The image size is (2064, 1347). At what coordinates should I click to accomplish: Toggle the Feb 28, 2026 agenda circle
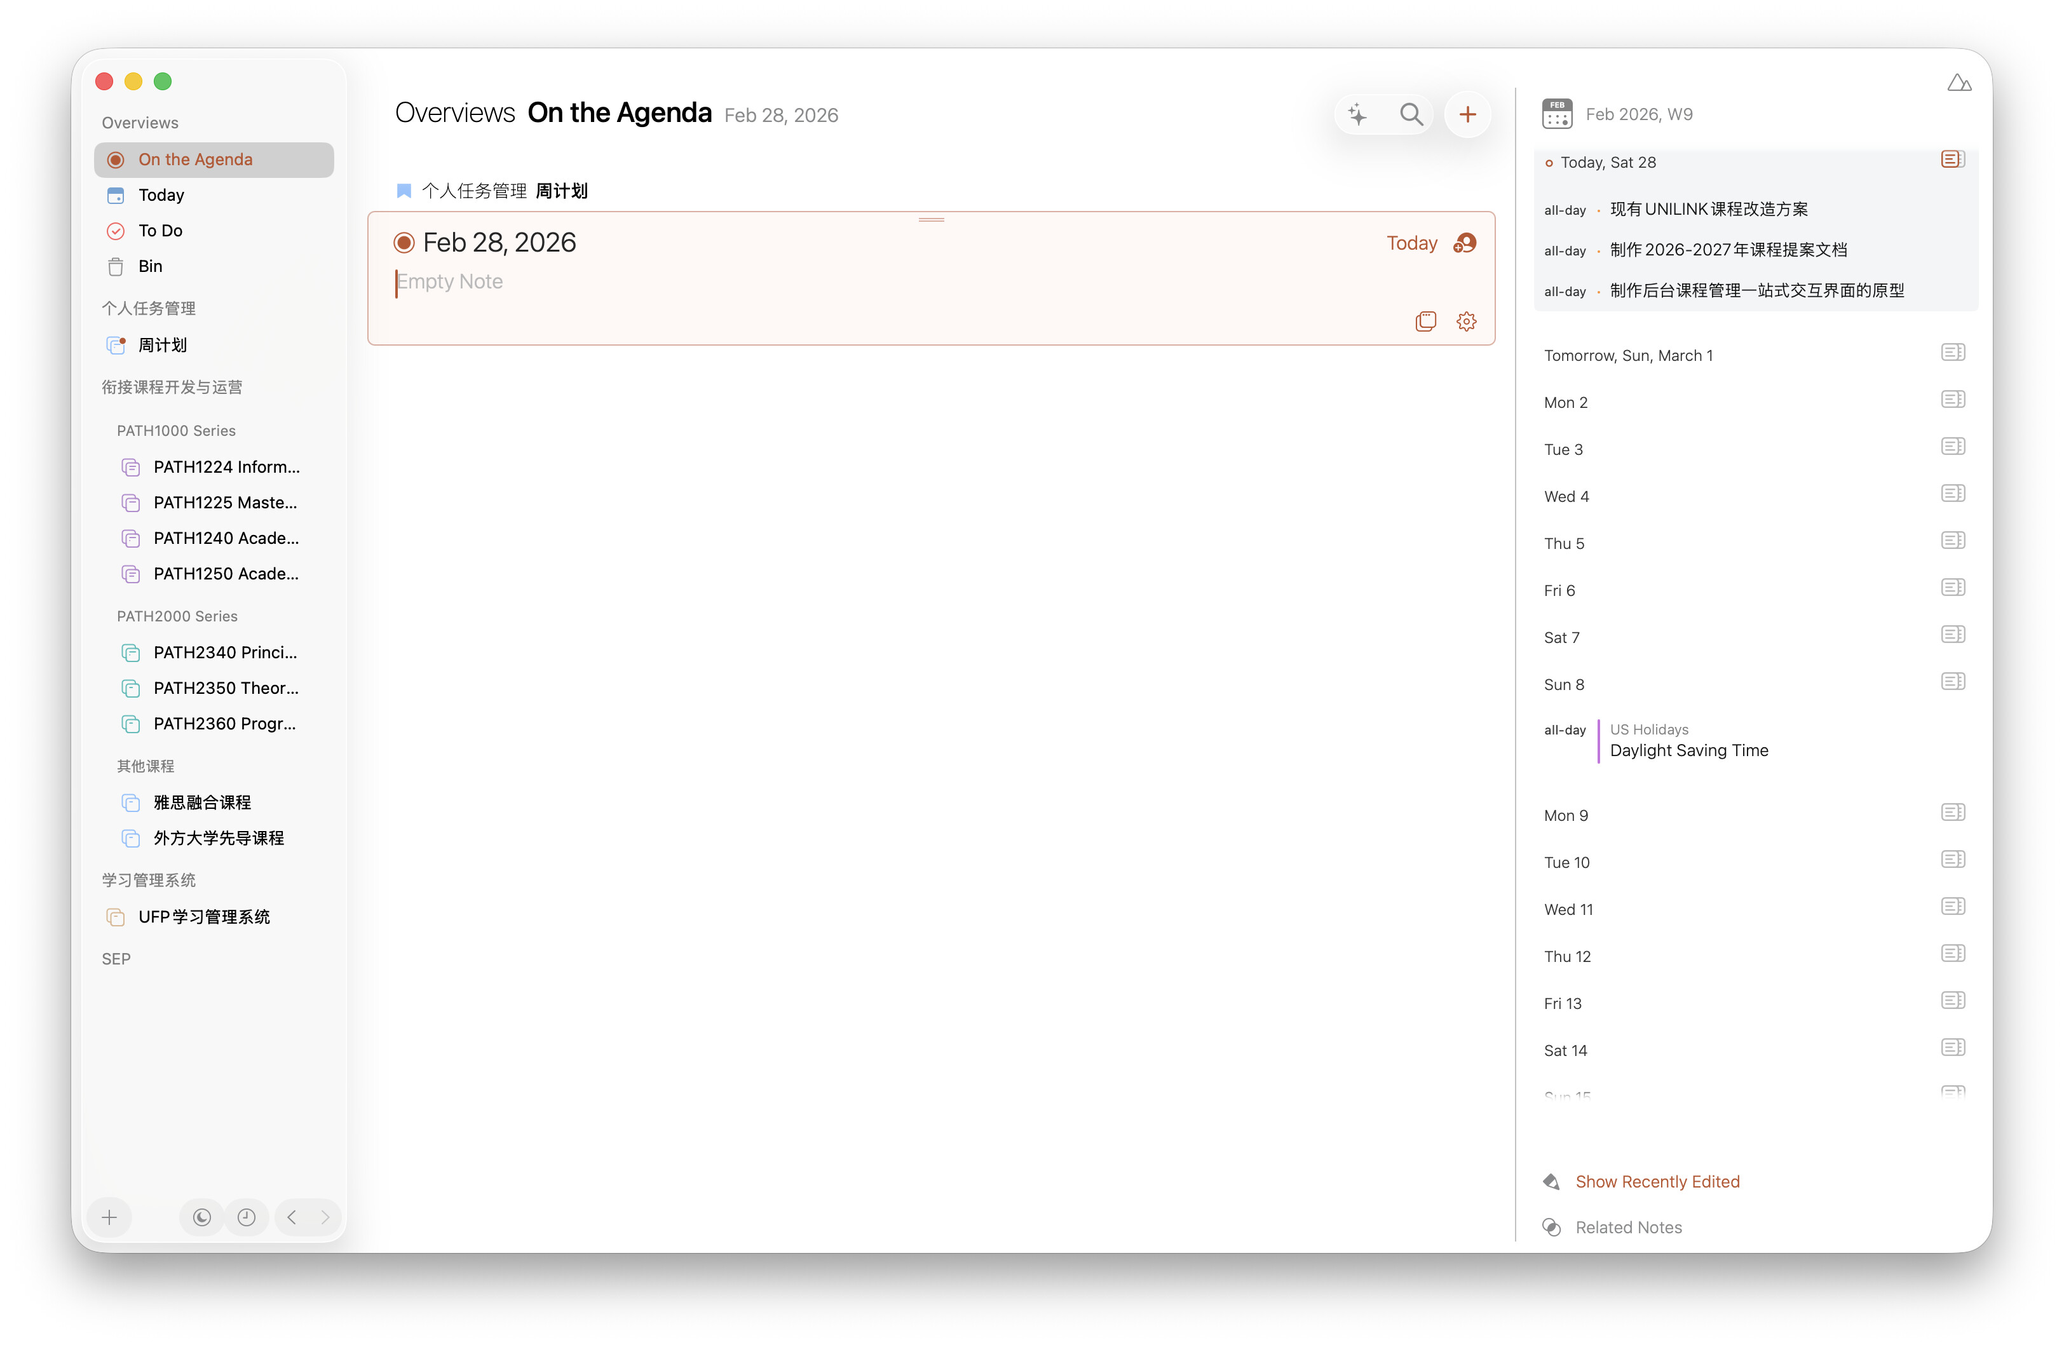(404, 243)
